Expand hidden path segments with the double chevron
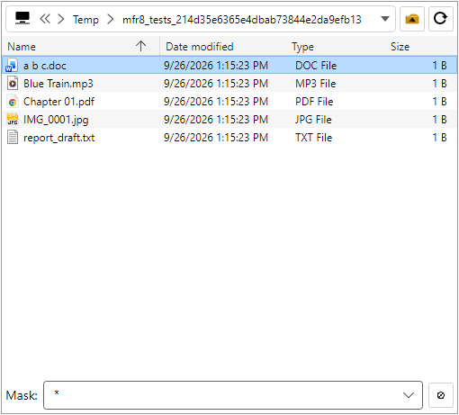This screenshot has height=415, width=459. 45,19
